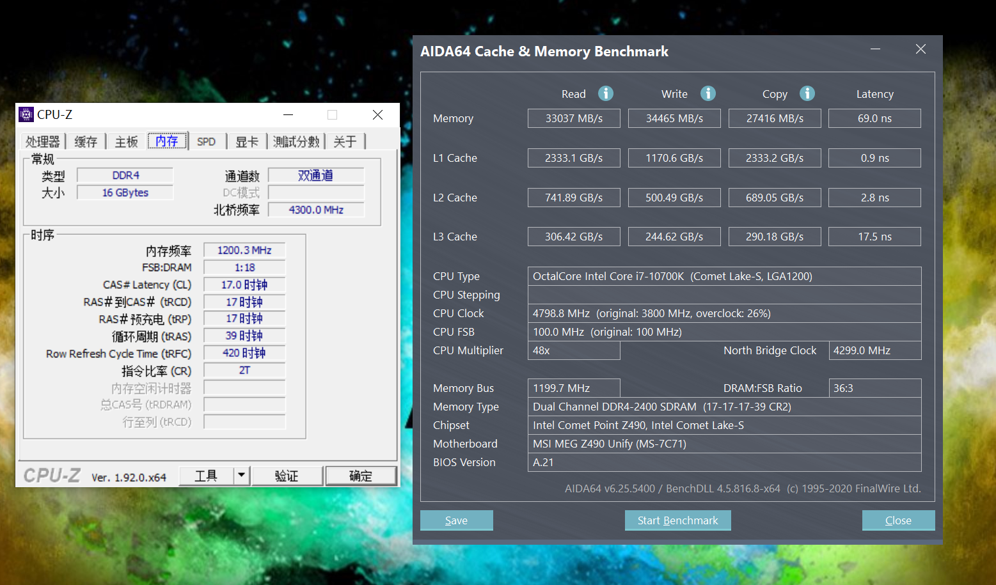Viewport: 996px width, 585px height.
Task: Click Start Benchmark in AIDA64
Action: (678, 520)
